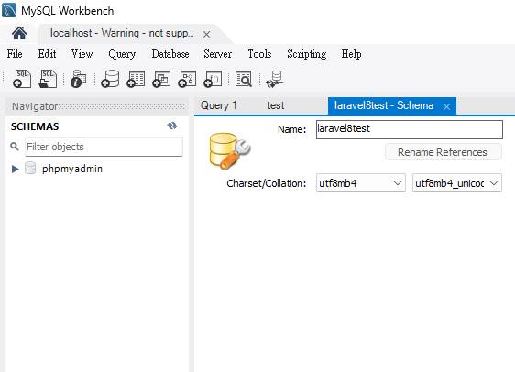515x372 pixels.
Task: Open the View menu
Action: click(x=82, y=54)
